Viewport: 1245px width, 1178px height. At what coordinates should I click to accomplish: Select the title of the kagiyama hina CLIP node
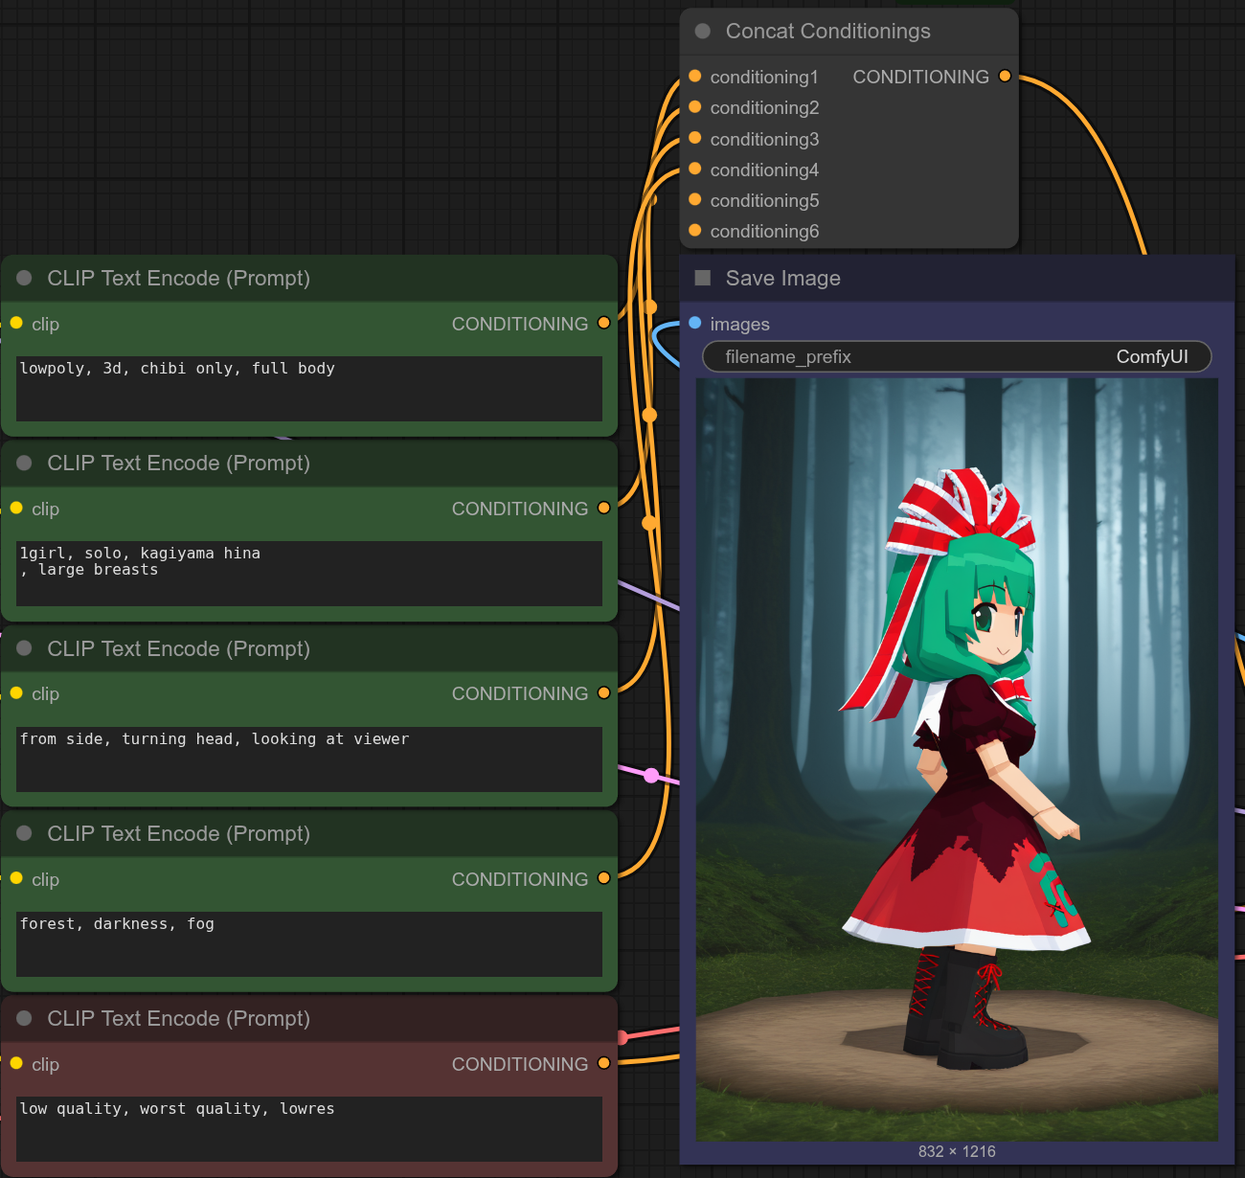pos(179,463)
